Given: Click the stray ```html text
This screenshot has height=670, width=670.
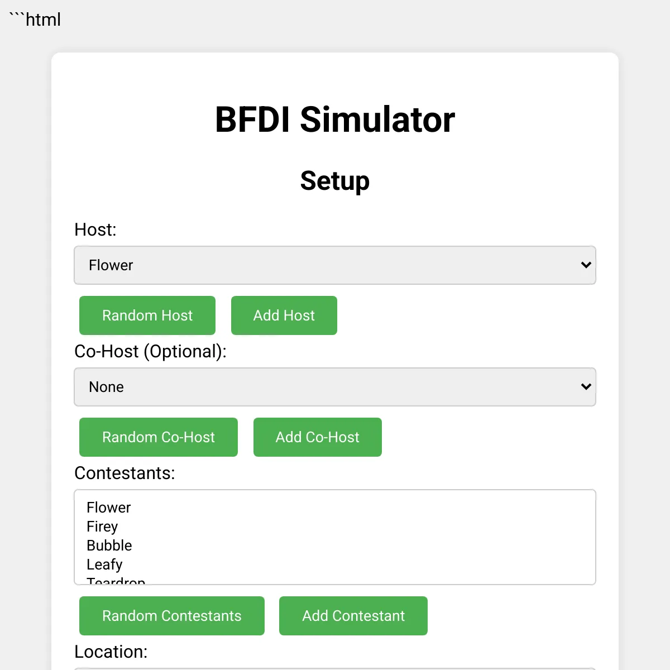Looking at the screenshot, I should (35, 20).
